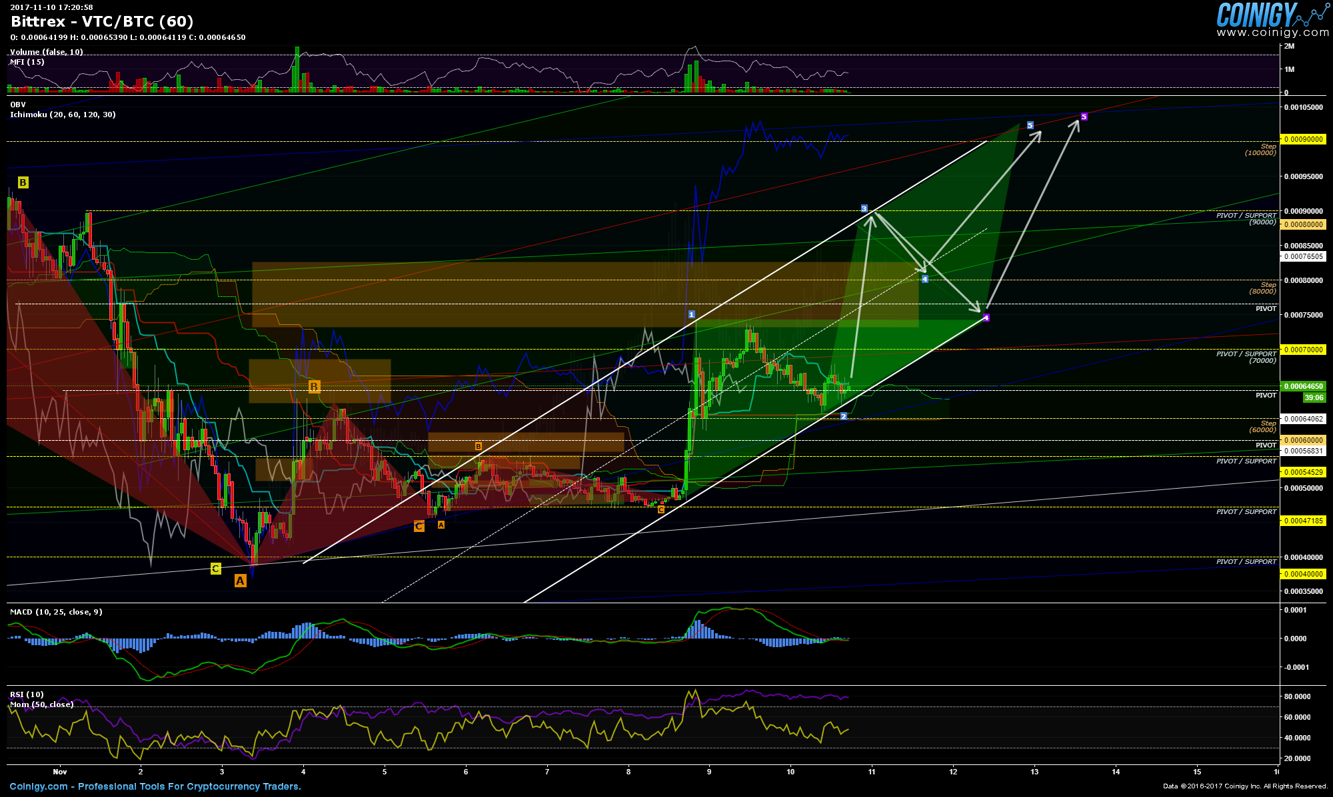Click the yellow 0.00080000 price tag
This screenshot has width=1333, height=797.
click(1304, 224)
